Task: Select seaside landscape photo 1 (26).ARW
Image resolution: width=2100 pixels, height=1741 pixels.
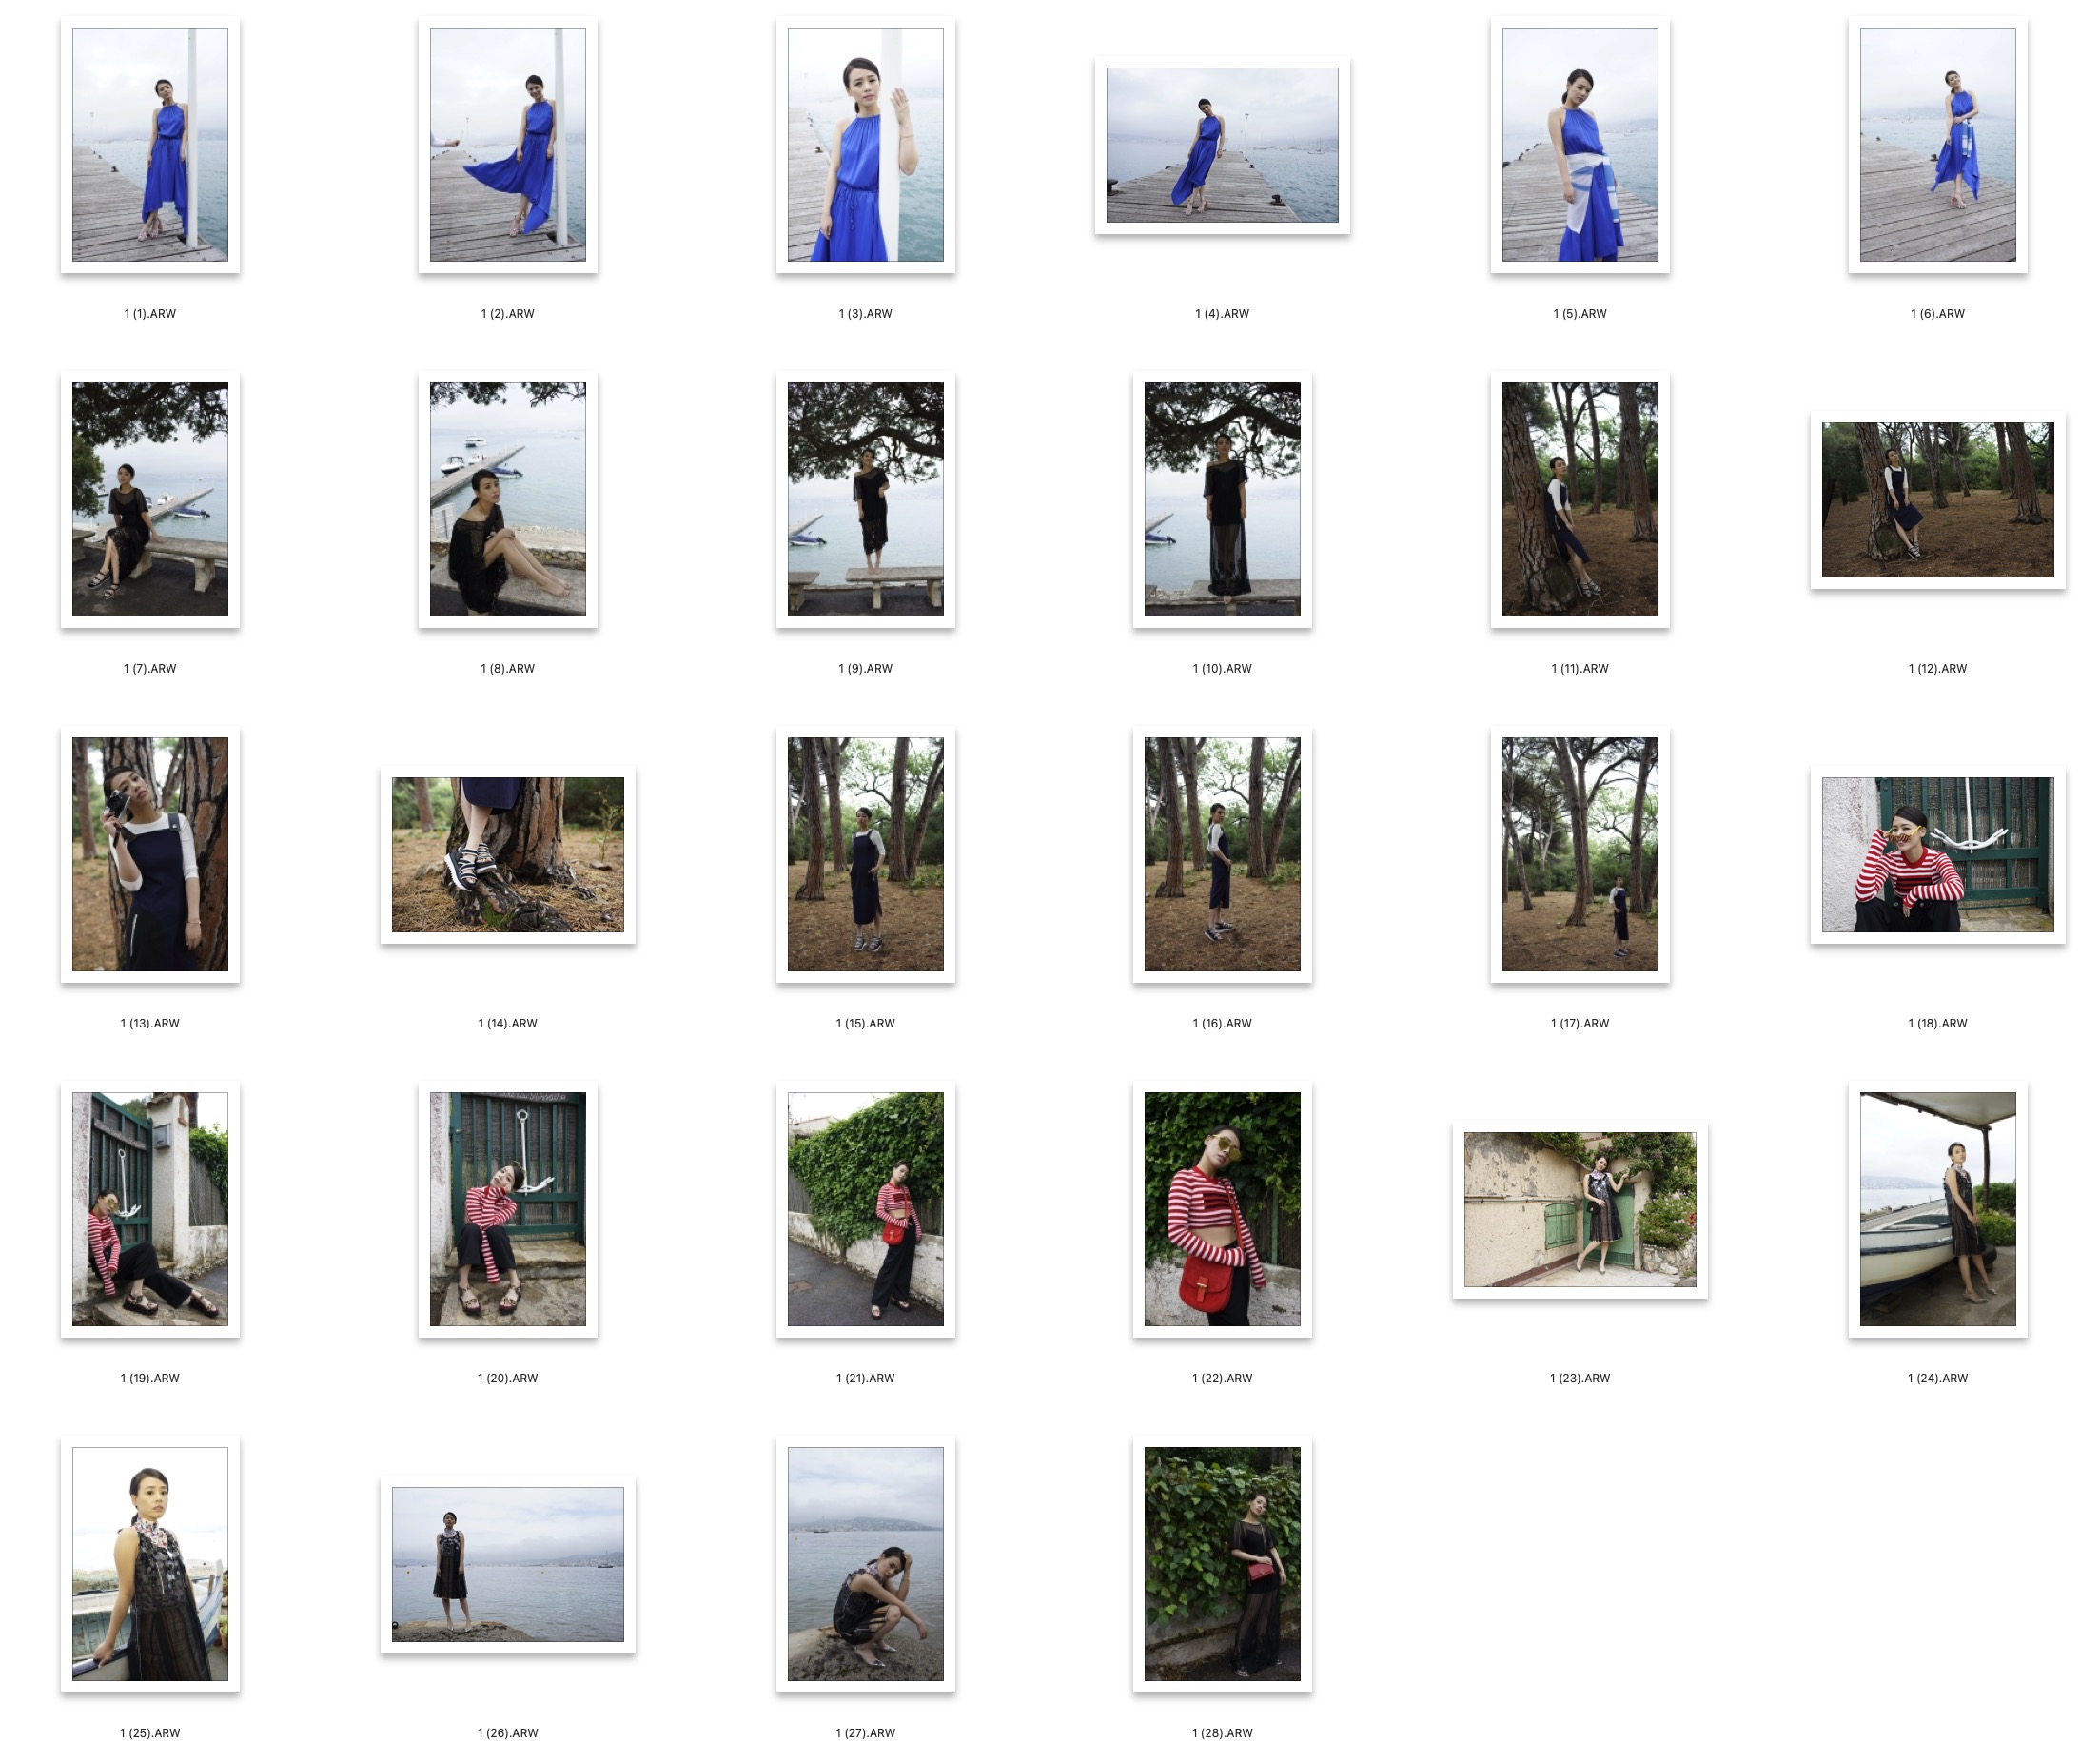Action: click(507, 1563)
